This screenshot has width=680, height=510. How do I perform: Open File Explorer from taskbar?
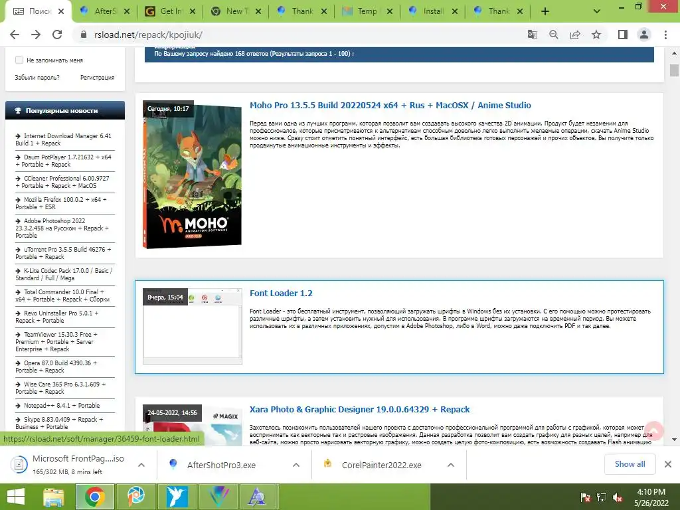[54, 497]
